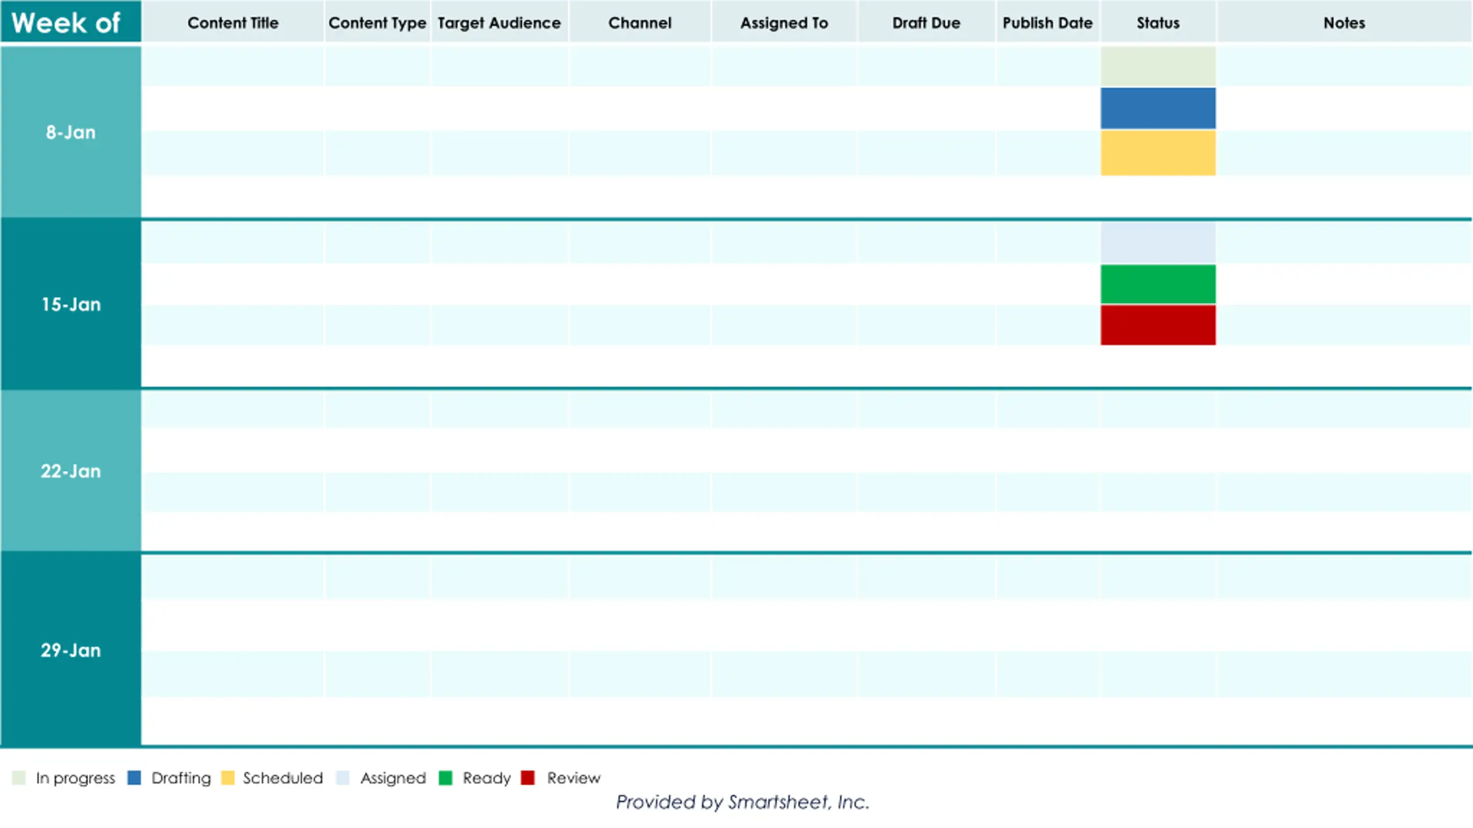
Task: Click the Content Type column header
Action: pos(377,22)
